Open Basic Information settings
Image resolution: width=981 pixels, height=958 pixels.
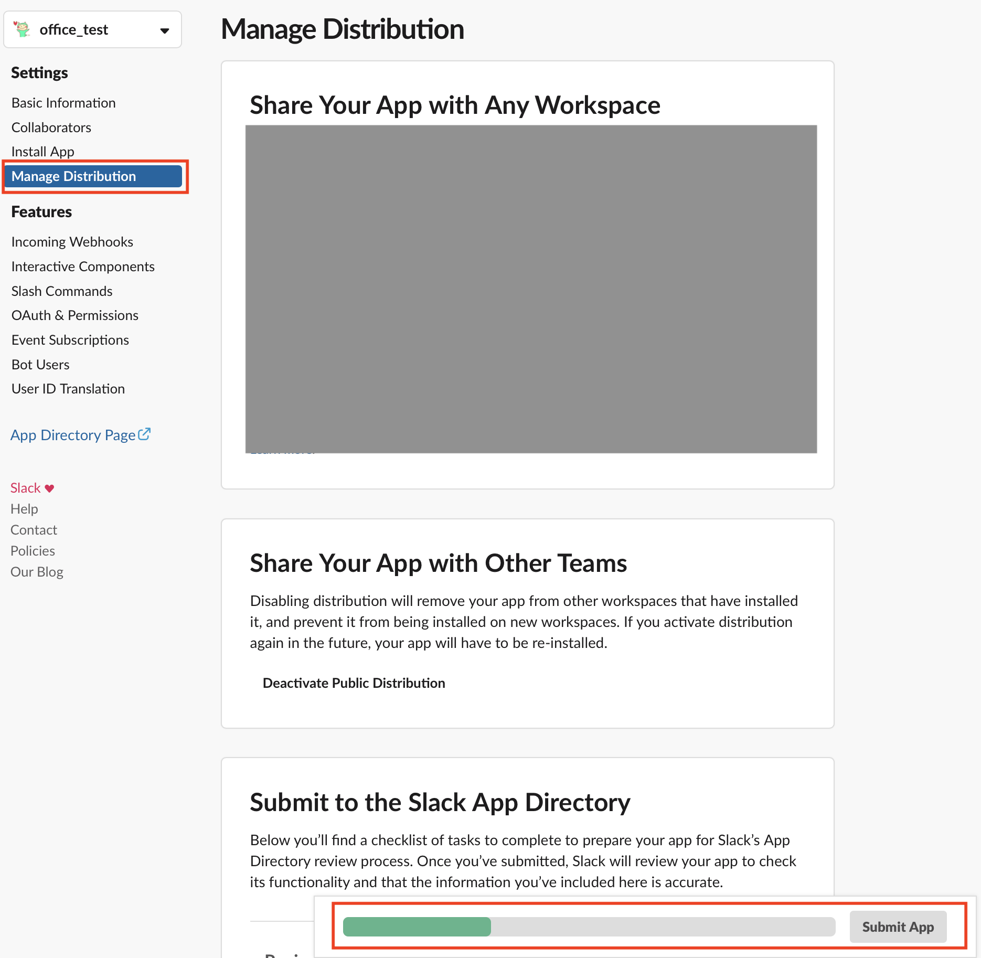pos(63,103)
